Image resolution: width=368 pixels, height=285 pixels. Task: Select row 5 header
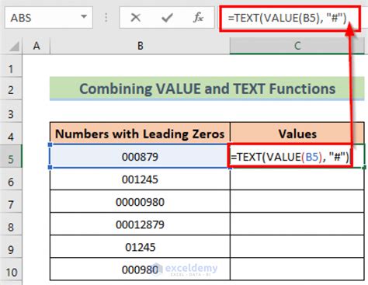point(11,156)
